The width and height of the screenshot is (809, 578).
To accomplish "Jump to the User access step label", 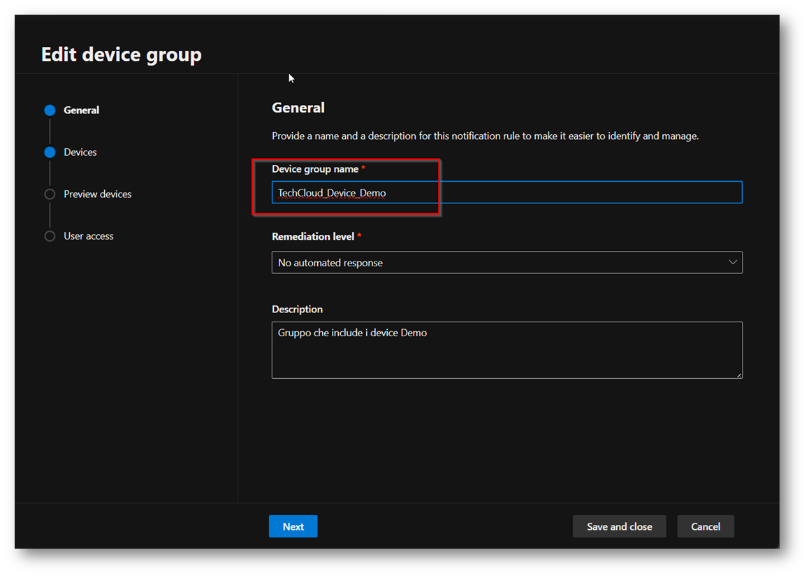I will click(88, 236).
